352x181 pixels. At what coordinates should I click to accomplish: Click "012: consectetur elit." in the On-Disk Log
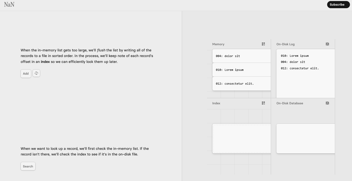(300, 68)
